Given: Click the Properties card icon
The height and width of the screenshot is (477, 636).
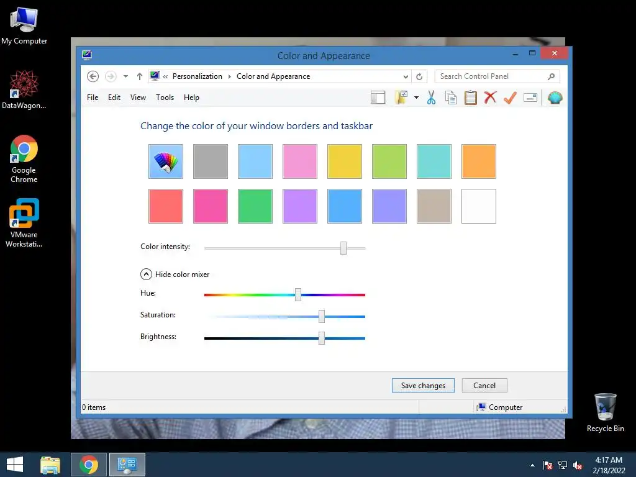Looking at the screenshot, I should point(530,98).
